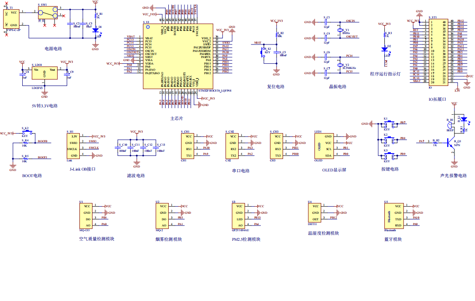This screenshot has width=475, height=301.
Task: Select the S_CH3 serial header block
Action: (x=276, y=146)
